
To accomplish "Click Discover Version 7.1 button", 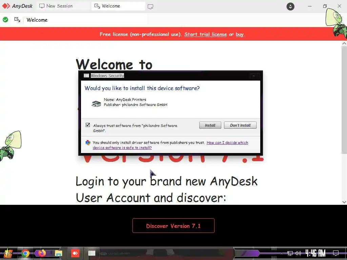I will [x=173, y=226].
